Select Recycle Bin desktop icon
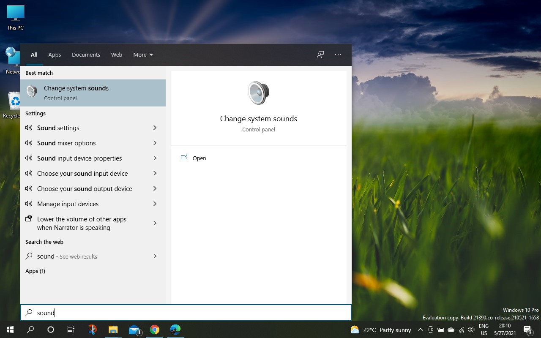541x338 pixels. [x=13, y=106]
